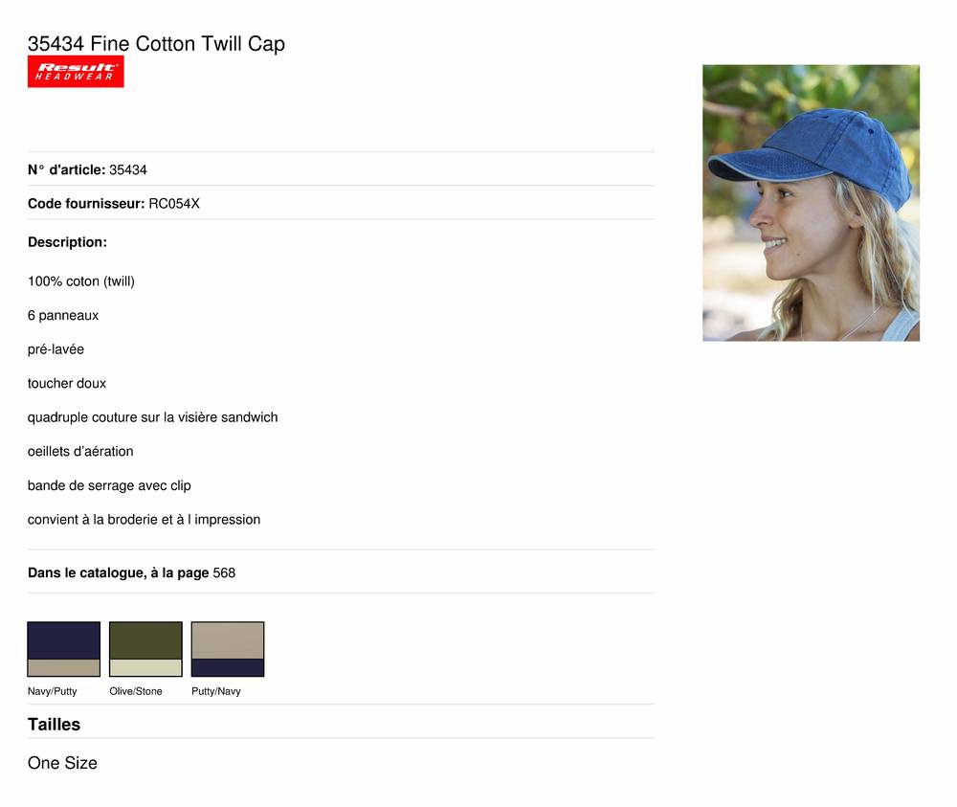Click the 35434 Fine Cotton Twill Cap title
The image size is (957, 807).
[156, 43]
